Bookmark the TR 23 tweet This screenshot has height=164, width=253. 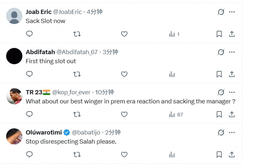(x=219, y=114)
